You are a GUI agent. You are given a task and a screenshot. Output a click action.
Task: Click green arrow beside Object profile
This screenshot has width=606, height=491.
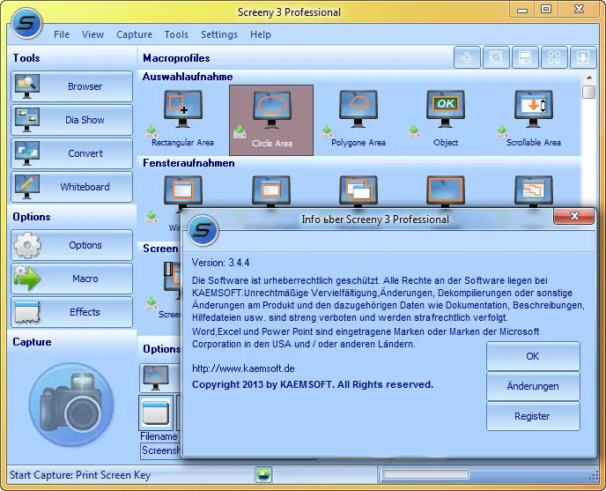(414, 131)
